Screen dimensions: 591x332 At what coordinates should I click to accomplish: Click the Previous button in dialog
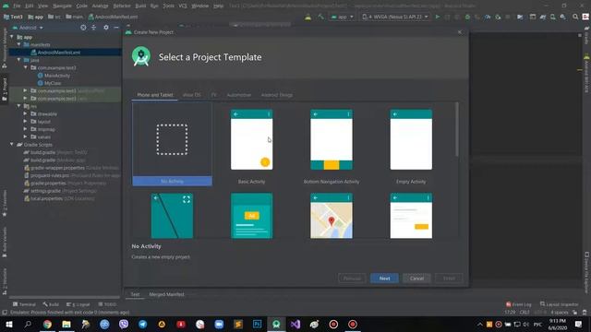point(352,279)
